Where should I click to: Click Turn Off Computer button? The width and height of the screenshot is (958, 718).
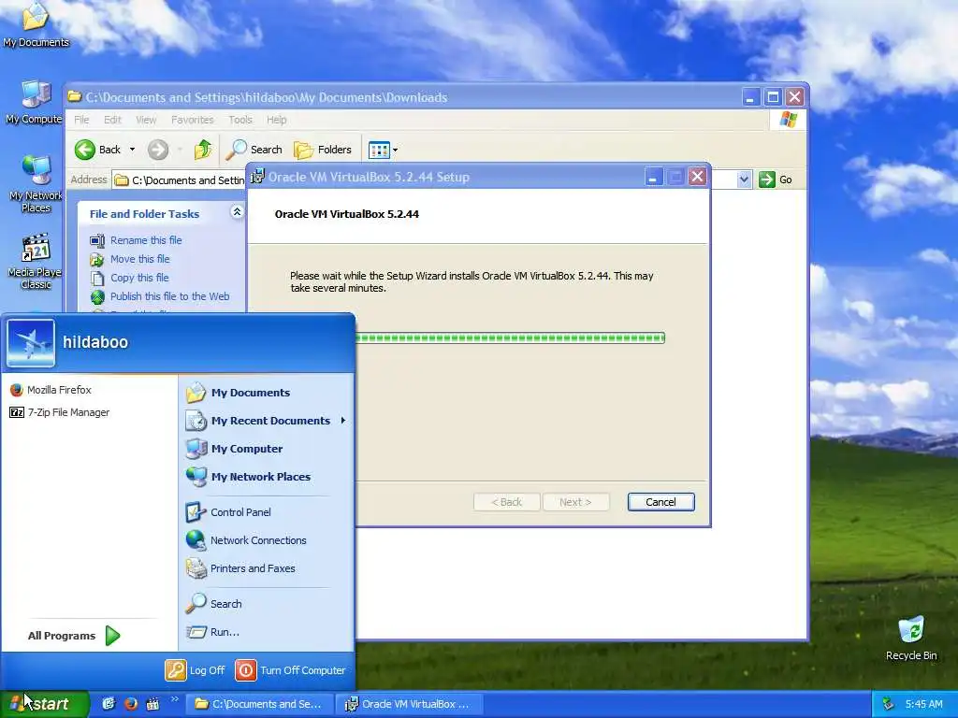tap(291, 669)
